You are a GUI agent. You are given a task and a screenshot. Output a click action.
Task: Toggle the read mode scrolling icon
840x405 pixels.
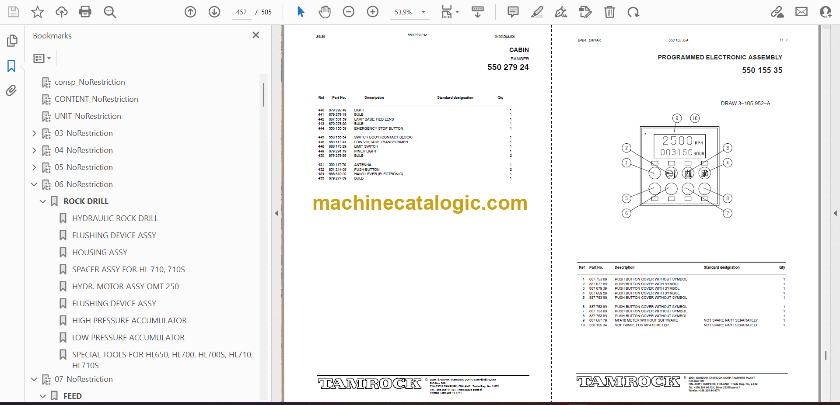[x=478, y=12]
